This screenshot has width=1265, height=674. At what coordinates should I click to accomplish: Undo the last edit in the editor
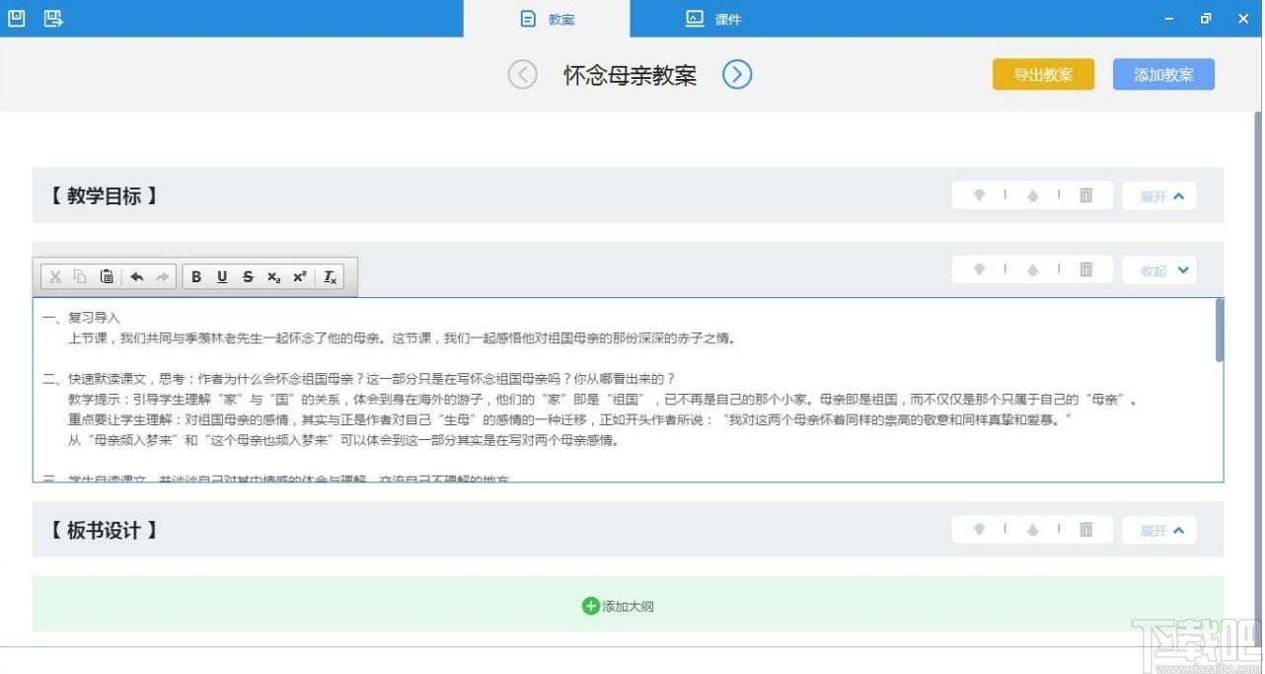tap(137, 277)
